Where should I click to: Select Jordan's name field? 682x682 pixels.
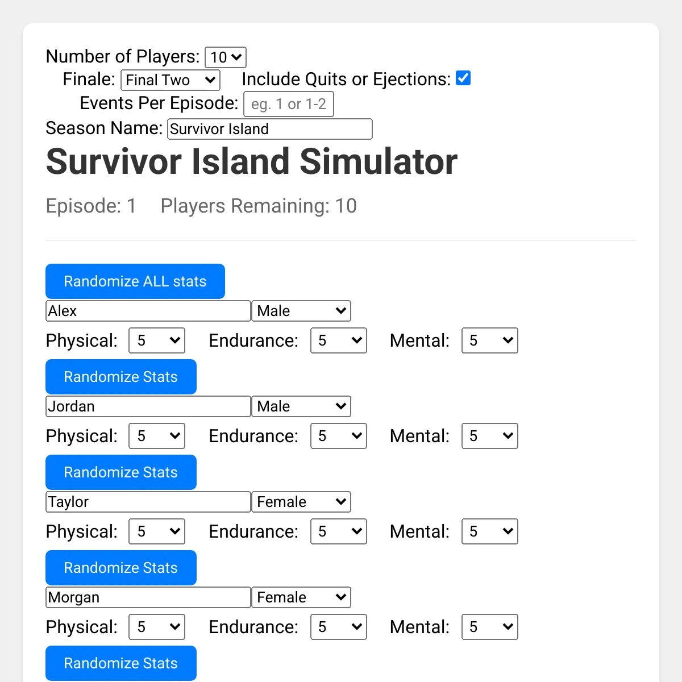click(x=148, y=406)
